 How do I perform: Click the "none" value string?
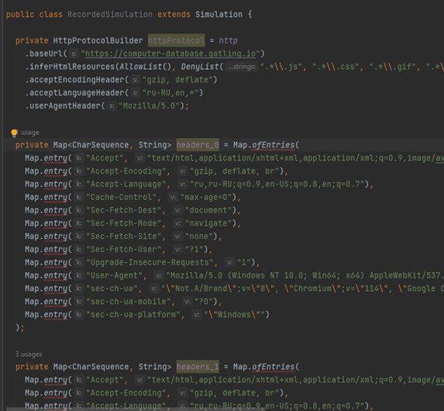(199, 236)
